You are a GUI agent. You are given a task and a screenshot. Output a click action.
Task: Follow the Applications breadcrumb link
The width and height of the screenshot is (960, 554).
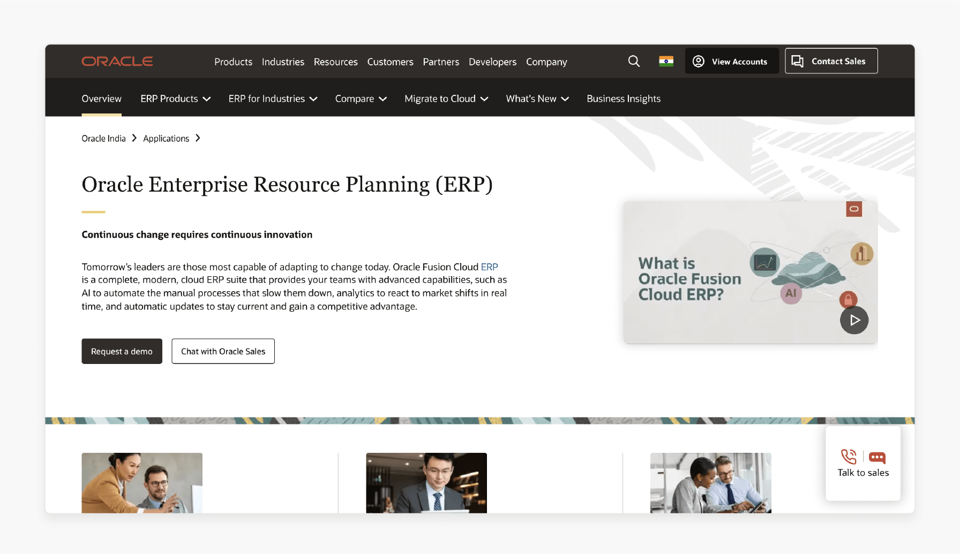tap(166, 138)
